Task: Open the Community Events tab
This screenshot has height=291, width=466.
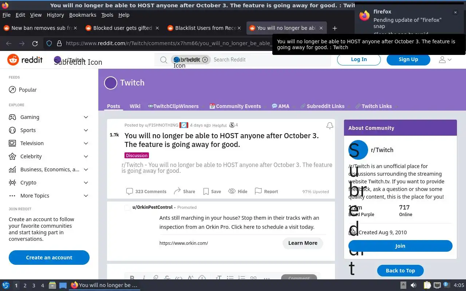Action: click(x=235, y=106)
